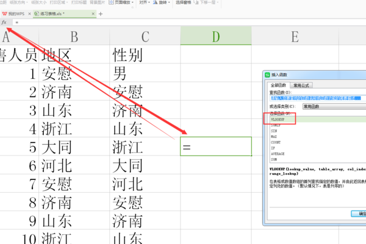Screen dimensions: 366x244
Task: Select the 全部函数 tab in dialog
Action: 278,85
